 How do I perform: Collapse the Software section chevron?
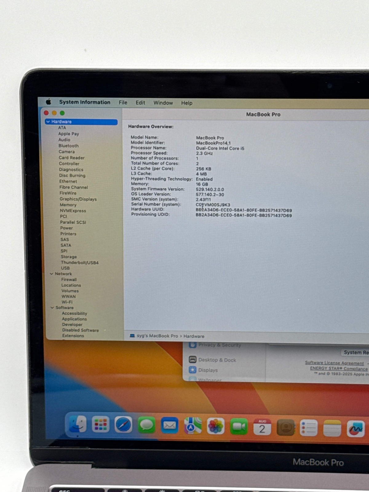tap(52, 307)
